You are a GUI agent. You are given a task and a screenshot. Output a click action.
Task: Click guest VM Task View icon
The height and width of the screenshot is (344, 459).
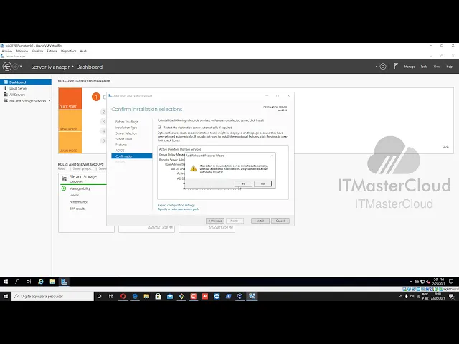pyautogui.click(x=29, y=282)
